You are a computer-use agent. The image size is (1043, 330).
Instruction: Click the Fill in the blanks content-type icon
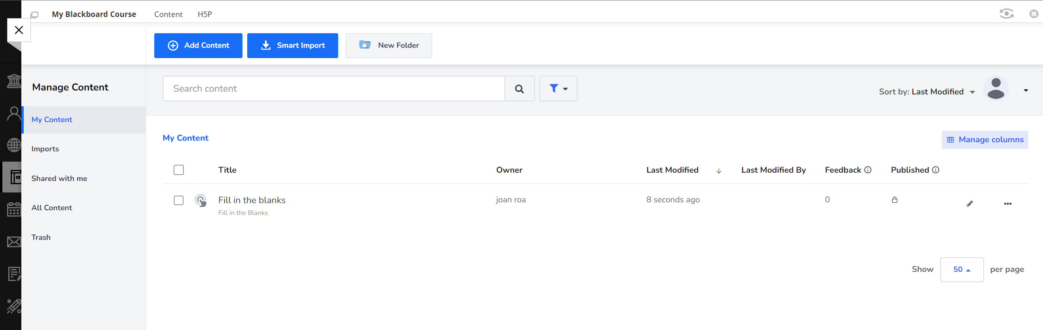[x=201, y=200]
